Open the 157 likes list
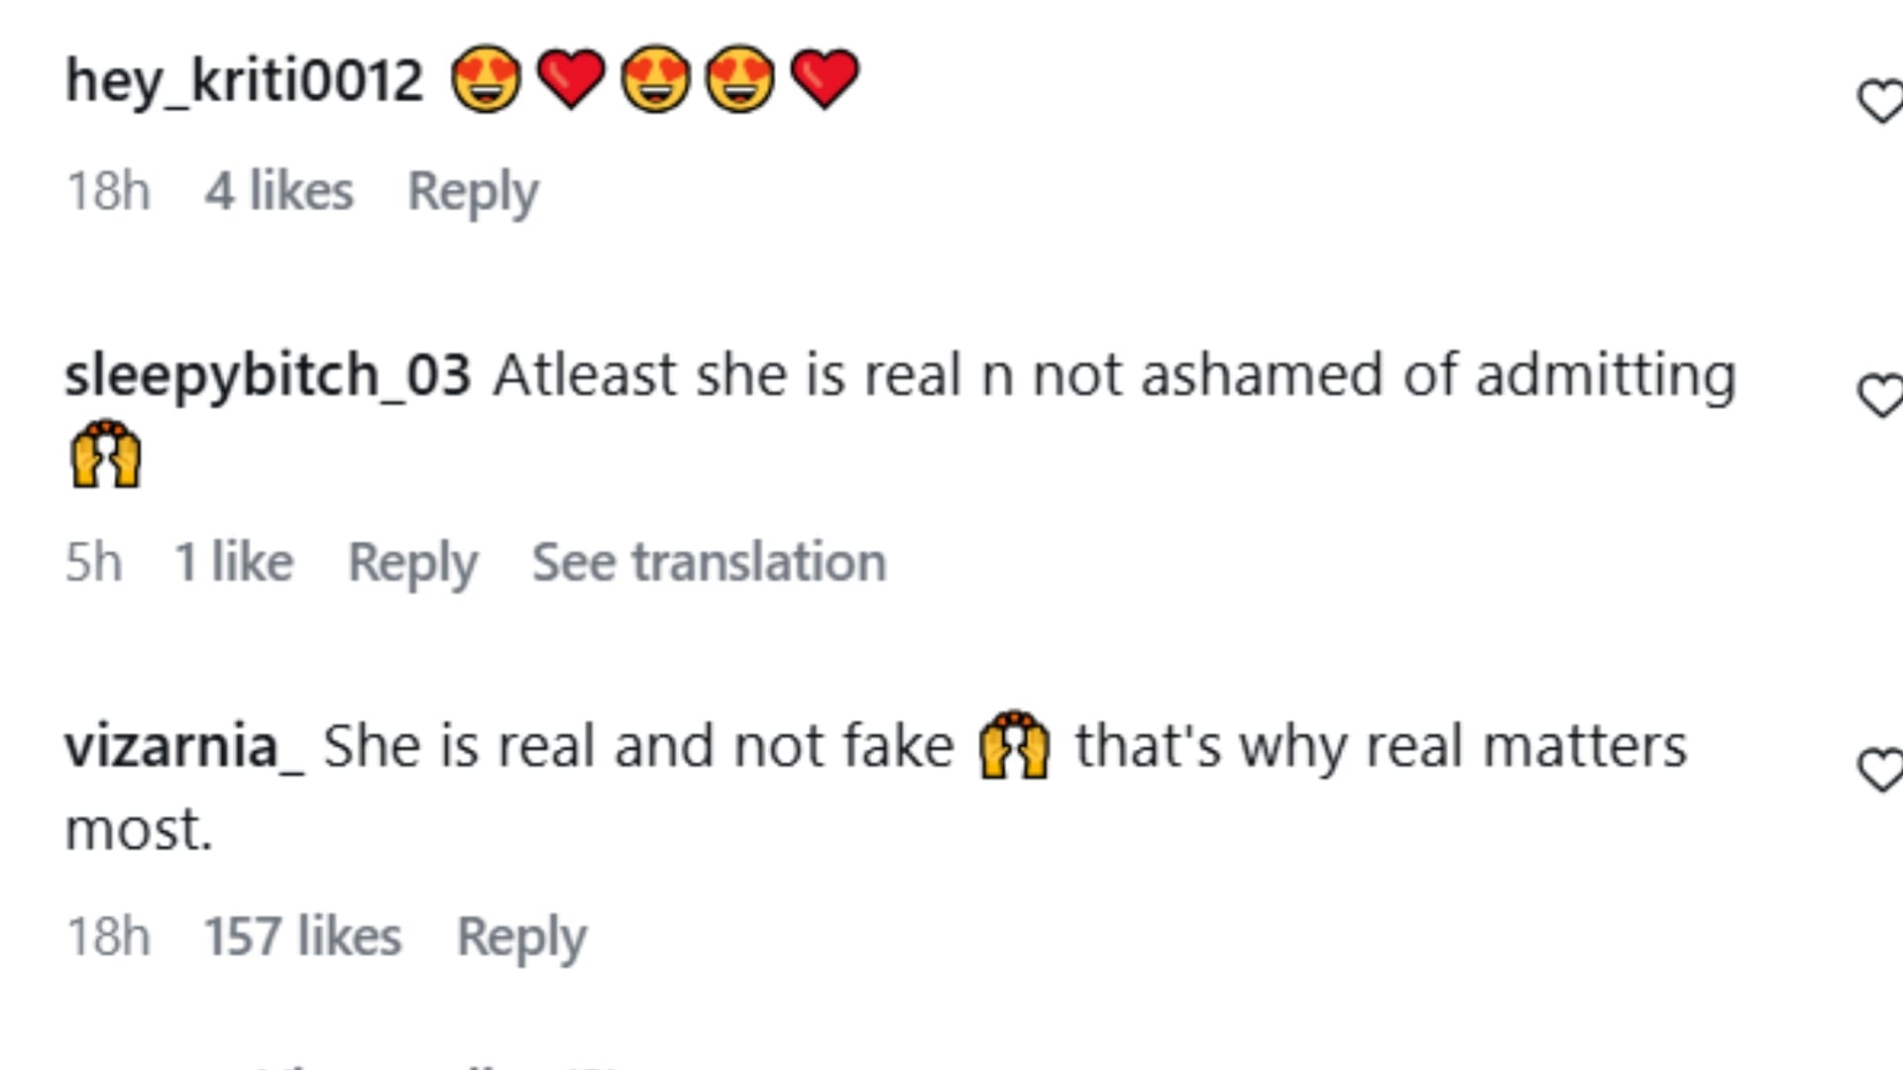The image size is (1903, 1070). [x=302, y=936]
